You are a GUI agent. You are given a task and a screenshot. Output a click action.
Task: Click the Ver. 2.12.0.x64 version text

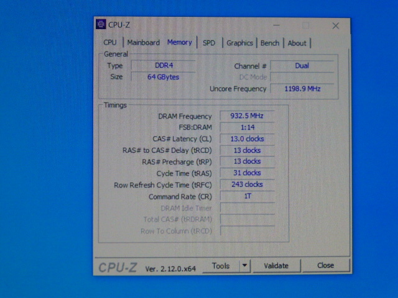tap(170, 269)
